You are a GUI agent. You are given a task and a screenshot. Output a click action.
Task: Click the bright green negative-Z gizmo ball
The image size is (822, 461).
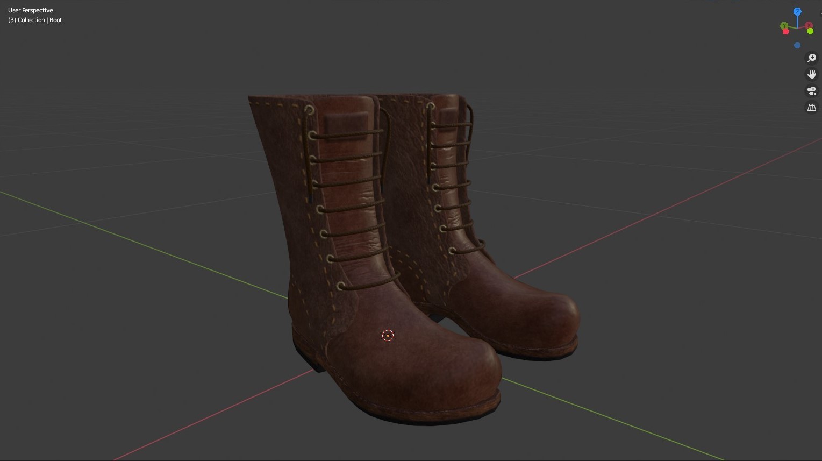pos(810,31)
